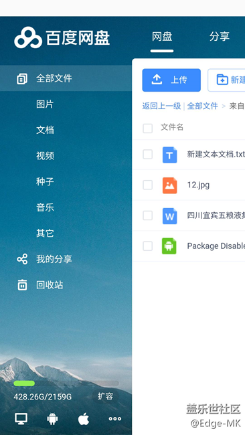Select 种子 category in sidebar
245x435 pixels.
tap(45, 182)
